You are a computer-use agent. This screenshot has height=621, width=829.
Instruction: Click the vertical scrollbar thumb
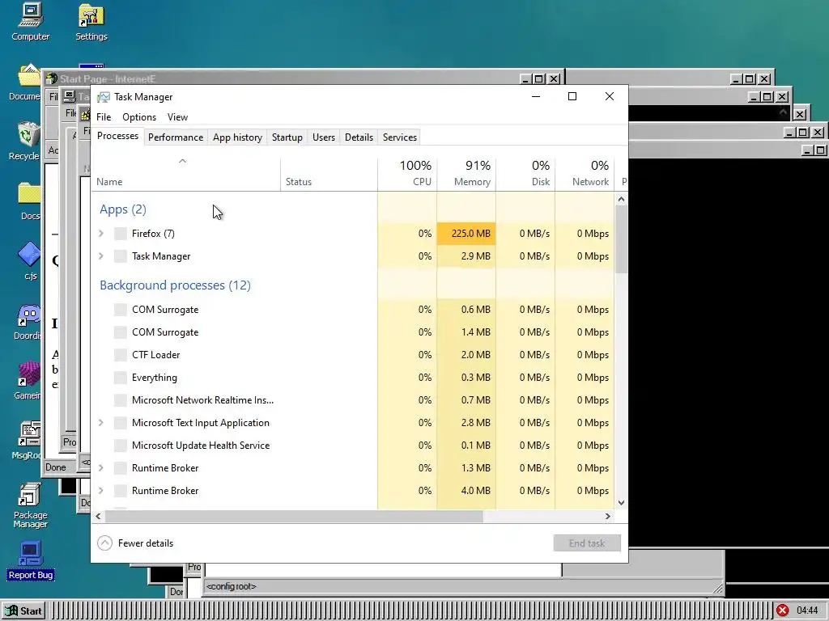tap(621, 239)
